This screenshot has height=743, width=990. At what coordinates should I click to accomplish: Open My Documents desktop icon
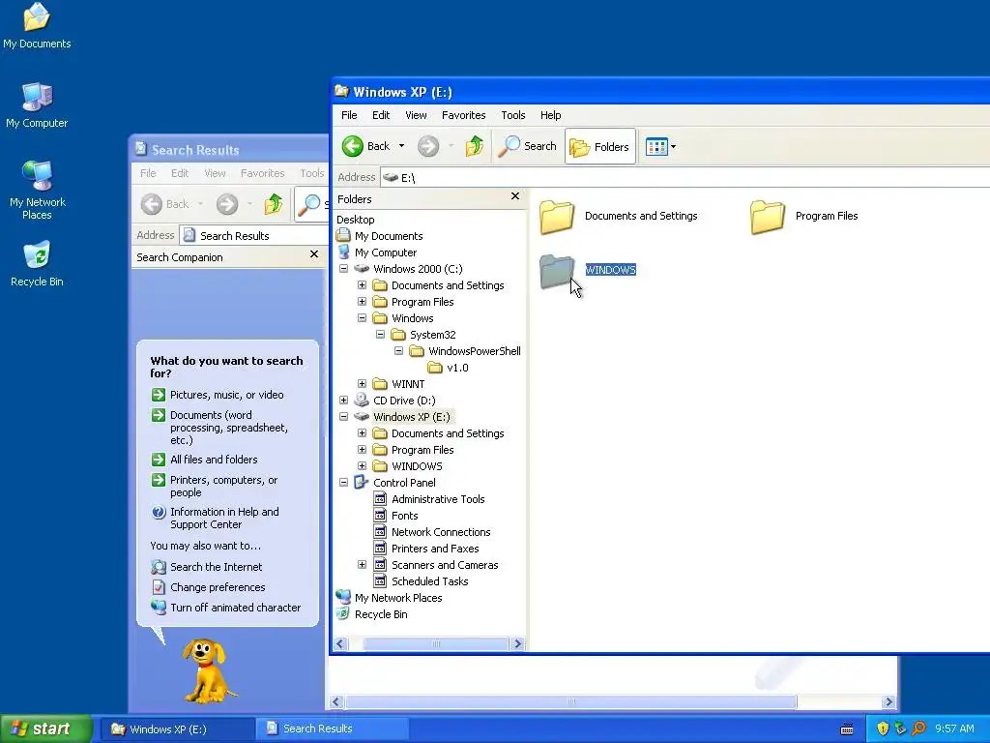click(x=37, y=25)
